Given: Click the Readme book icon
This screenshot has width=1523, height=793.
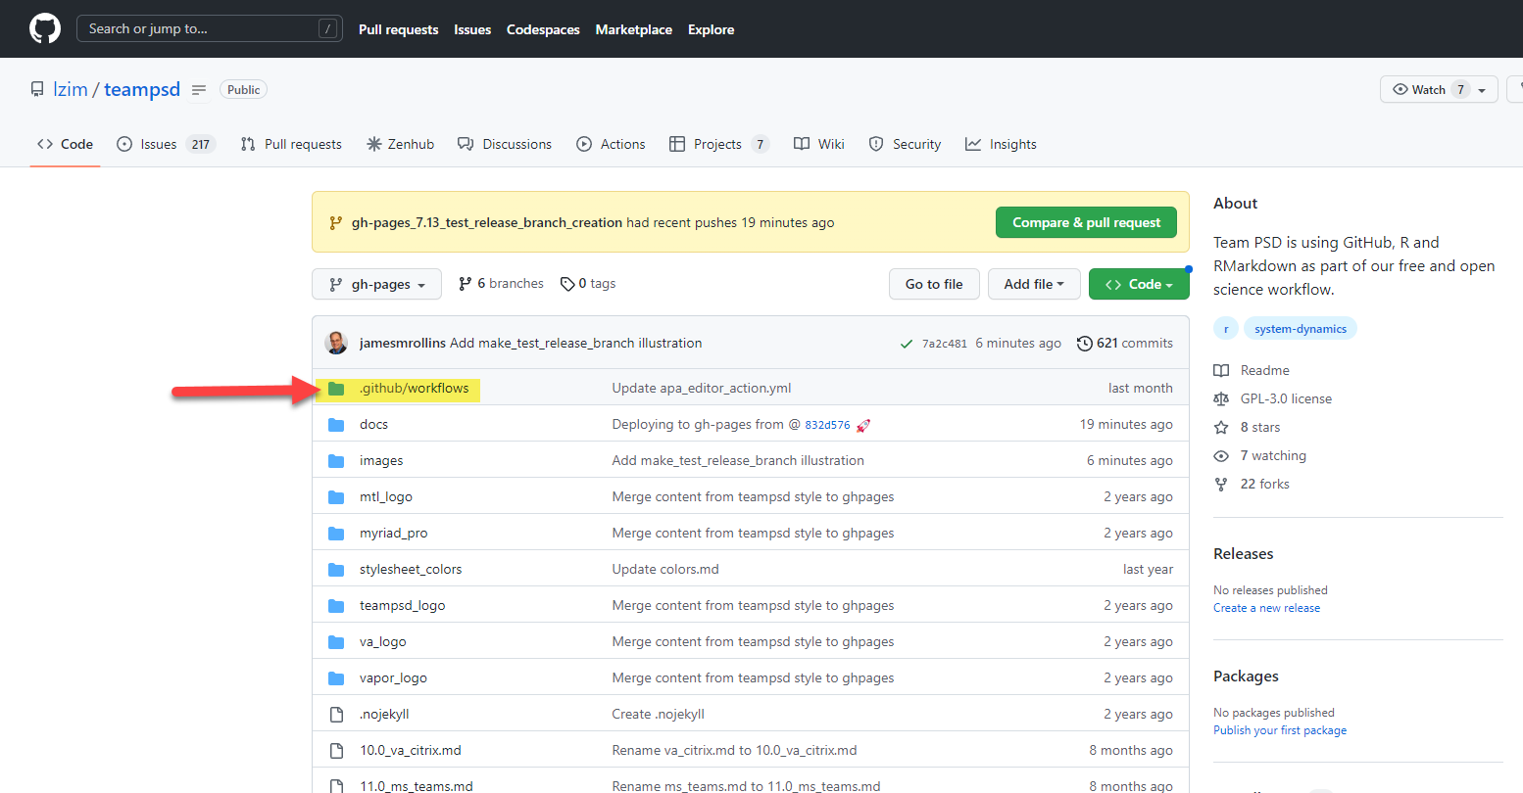Looking at the screenshot, I should click(x=1221, y=371).
